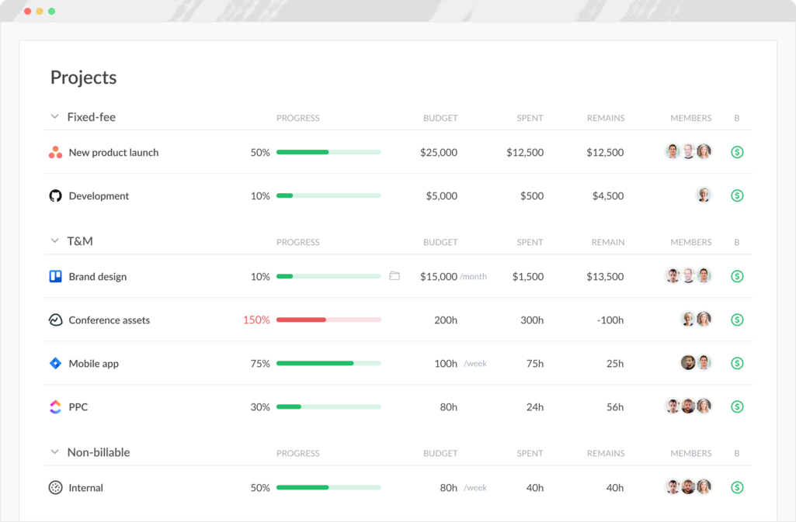The image size is (796, 522).
Task: Click the globe icon beside Internal project
Action: [x=54, y=487]
